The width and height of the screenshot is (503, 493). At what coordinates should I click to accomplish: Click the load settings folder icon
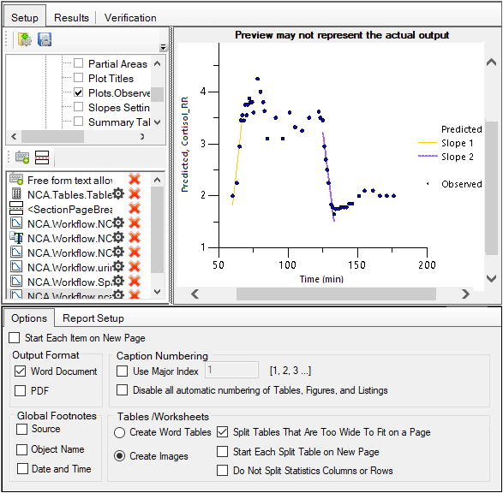point(24,39)
